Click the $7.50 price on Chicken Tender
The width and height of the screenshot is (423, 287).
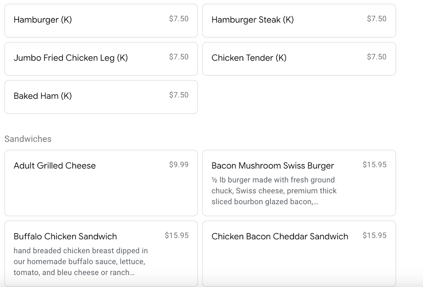pyautogui.click(x=376, y=57)
